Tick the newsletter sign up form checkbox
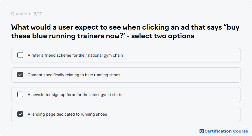This screenshot has width=252, height=136. pos(20,94)
